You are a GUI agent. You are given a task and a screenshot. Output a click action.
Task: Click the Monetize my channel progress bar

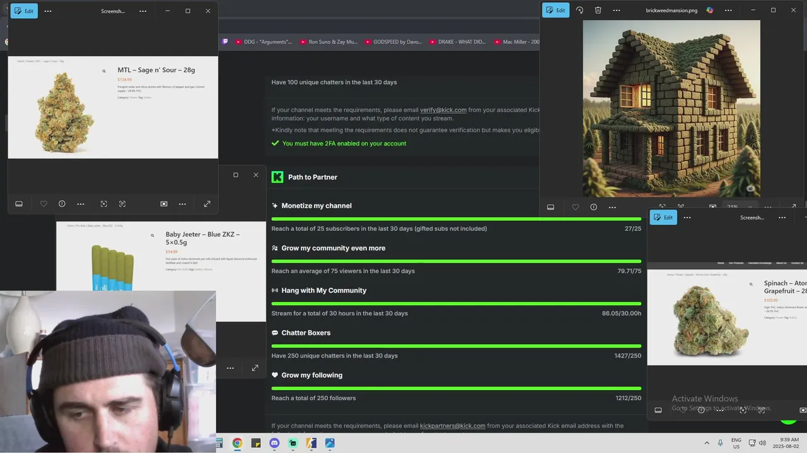point(456,219)
